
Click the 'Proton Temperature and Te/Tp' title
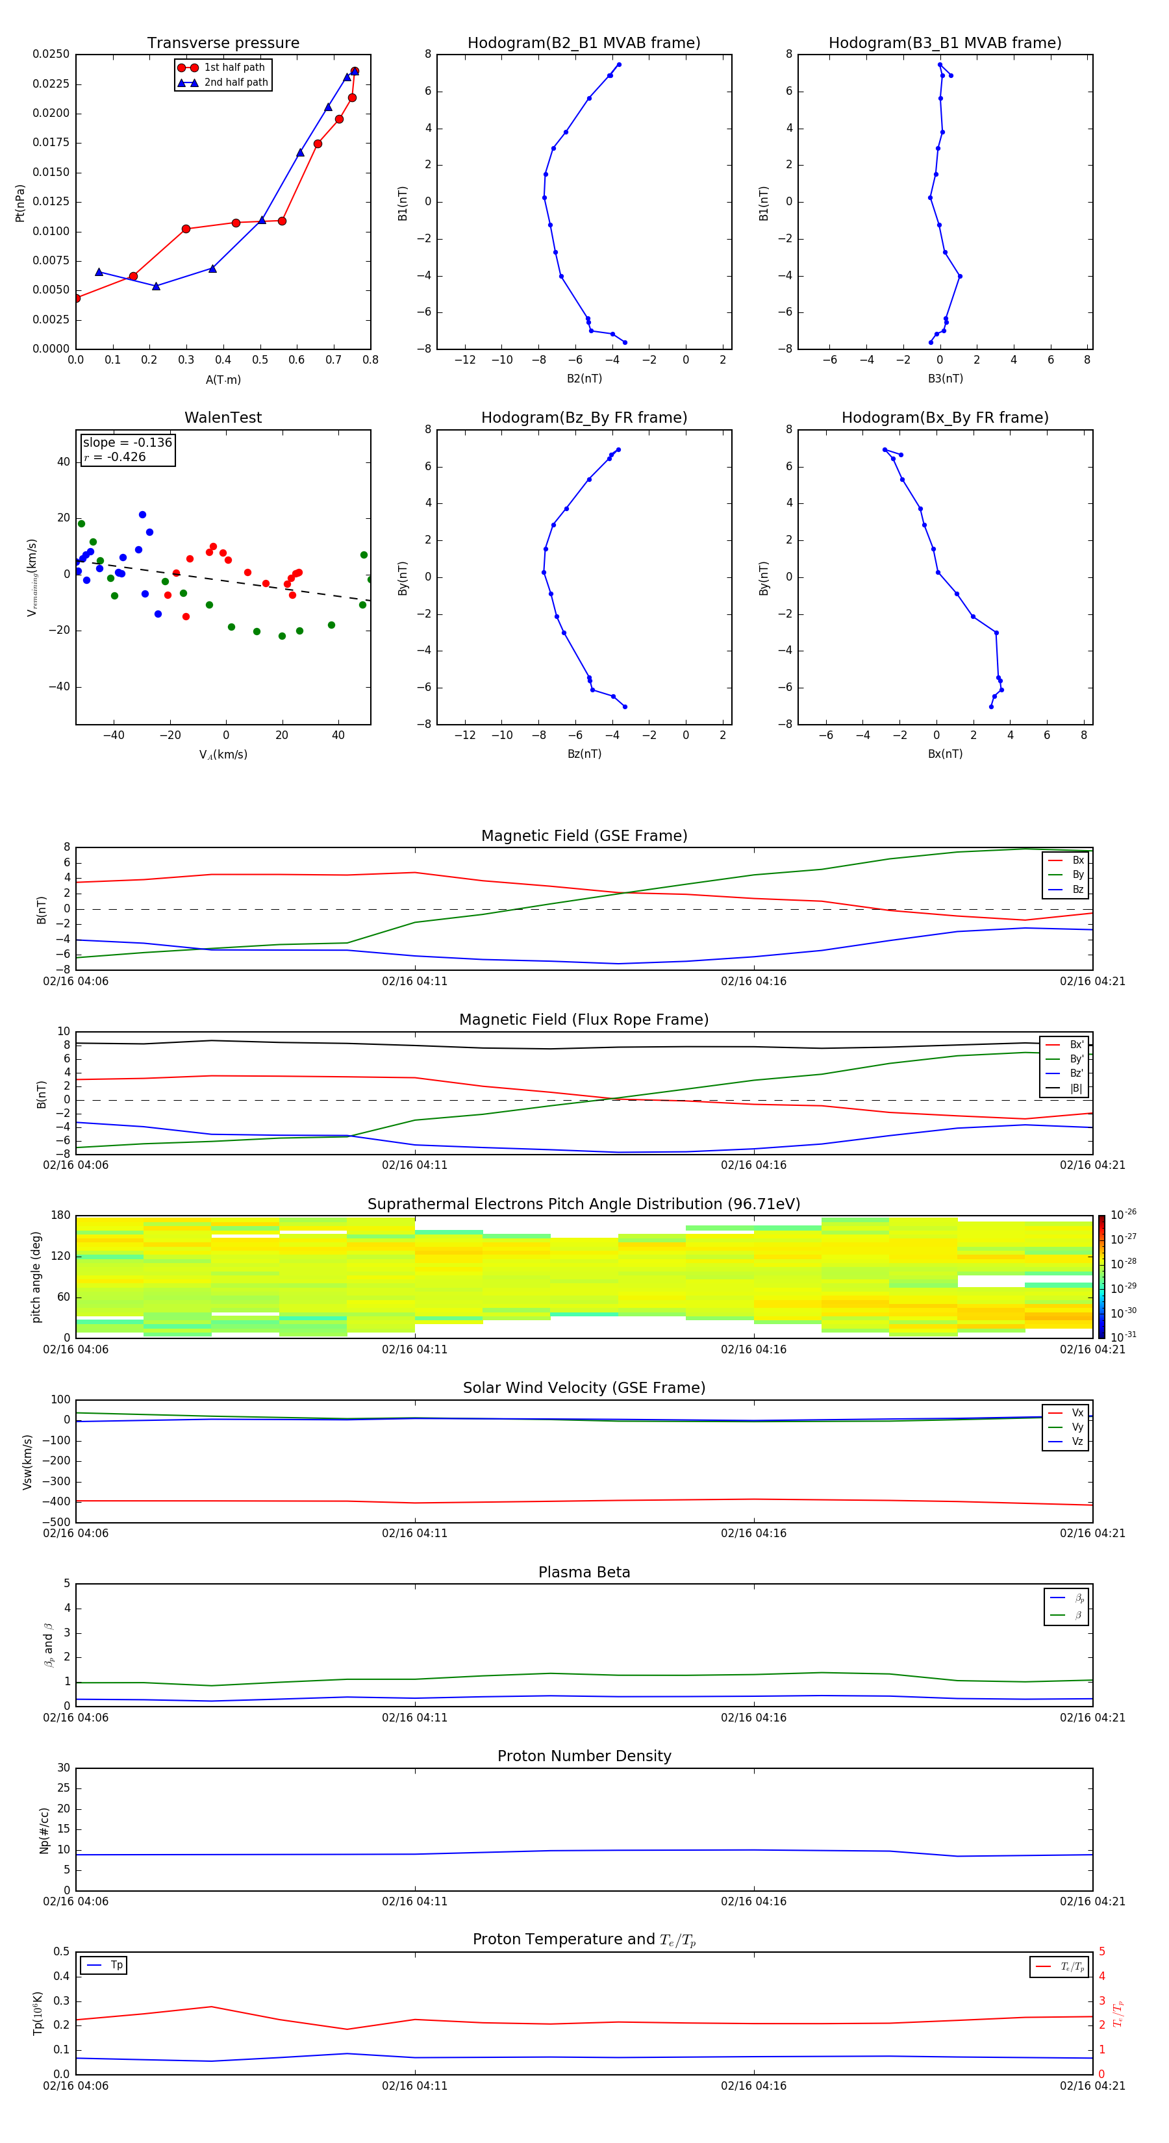click(x=584, y=1940)
